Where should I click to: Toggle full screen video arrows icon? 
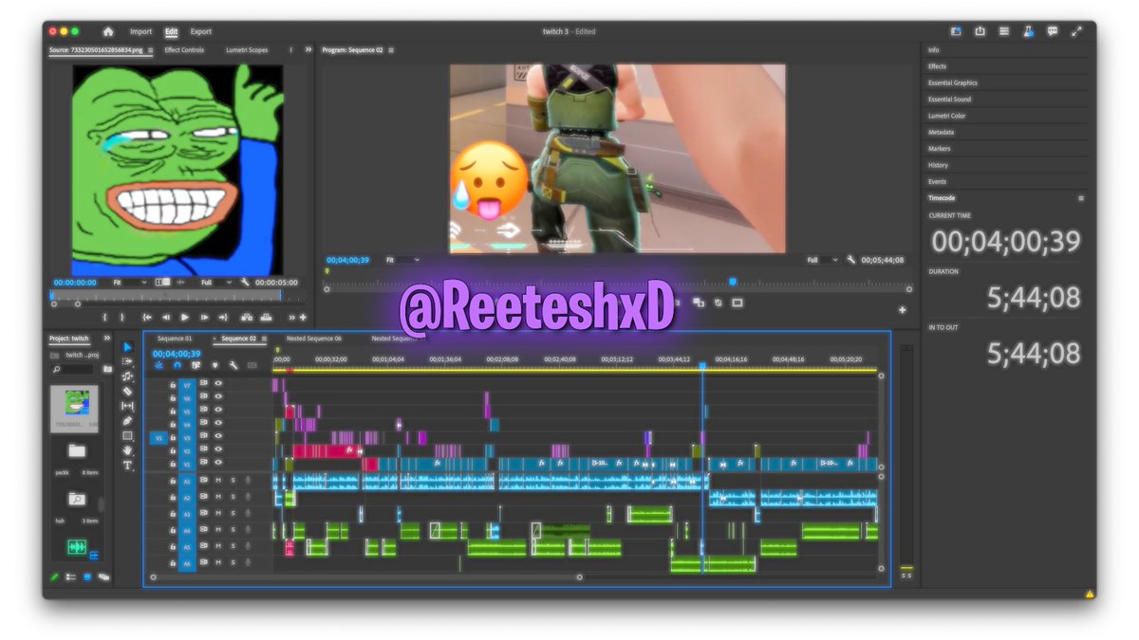pyautogui.click(x=1076, y=31)
